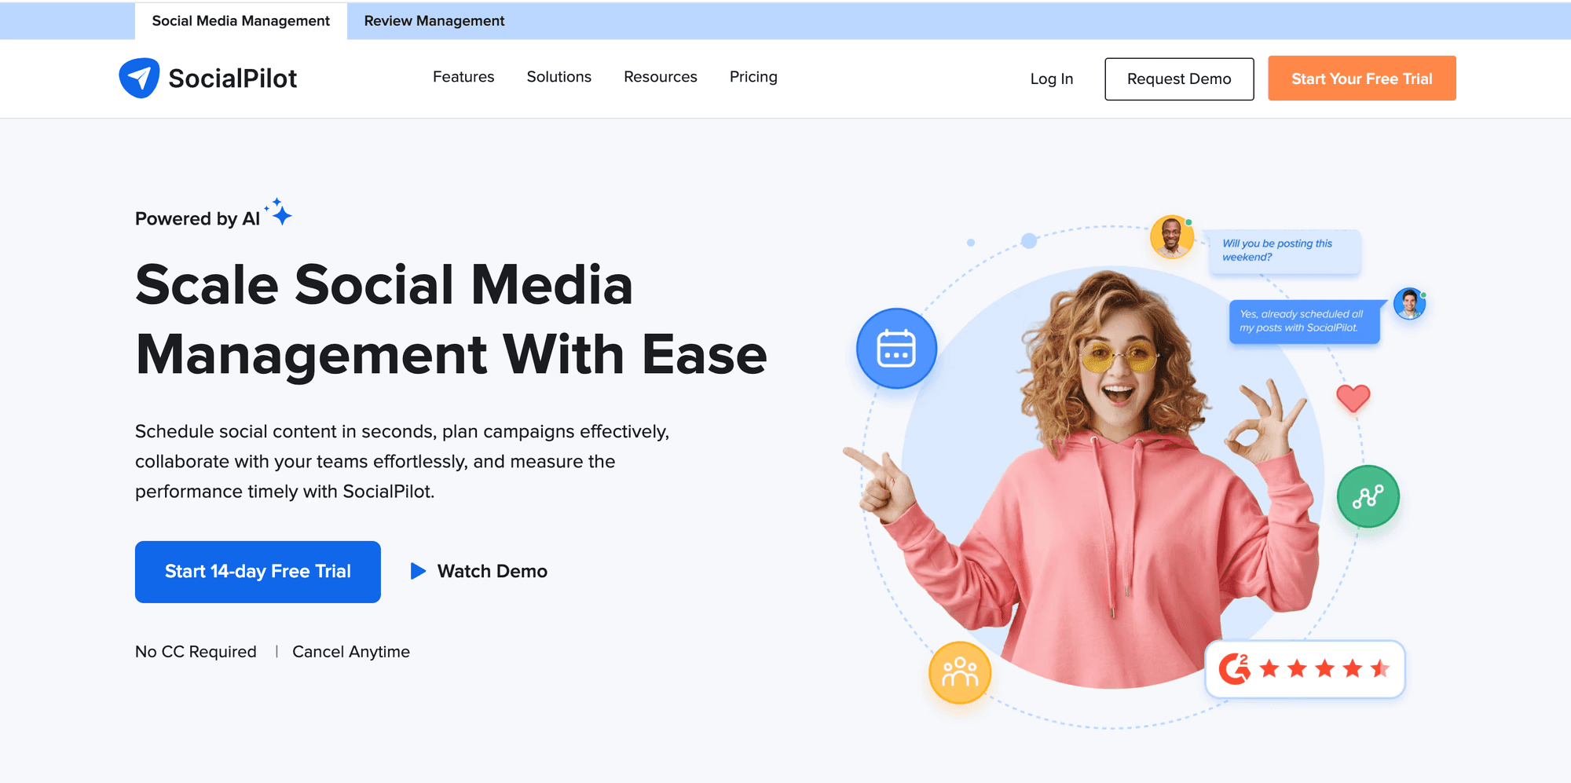Image resolution: width=1571 pixels, height=783 pixels.
Task: Click the blue calendar scheduling icon
Action: point(896,348)
